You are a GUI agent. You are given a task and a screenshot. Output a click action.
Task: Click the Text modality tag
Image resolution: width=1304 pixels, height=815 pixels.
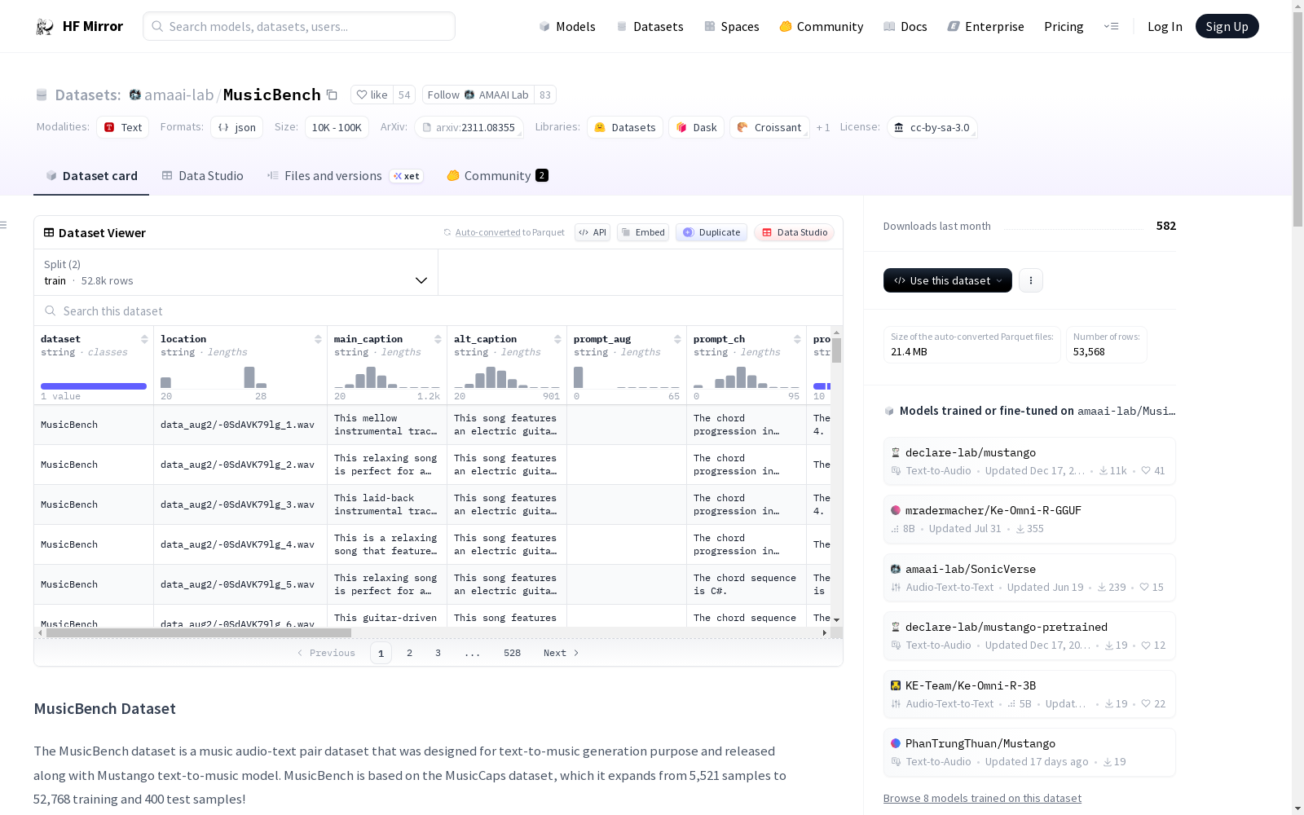coord(123,127)
